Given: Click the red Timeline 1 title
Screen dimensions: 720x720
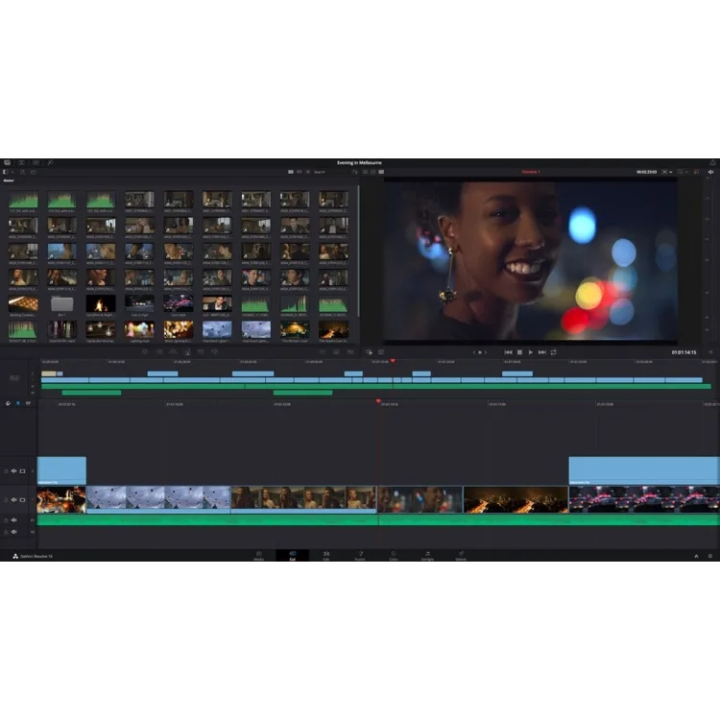Looking at the screenshot, I should click(x=530, y=172).
